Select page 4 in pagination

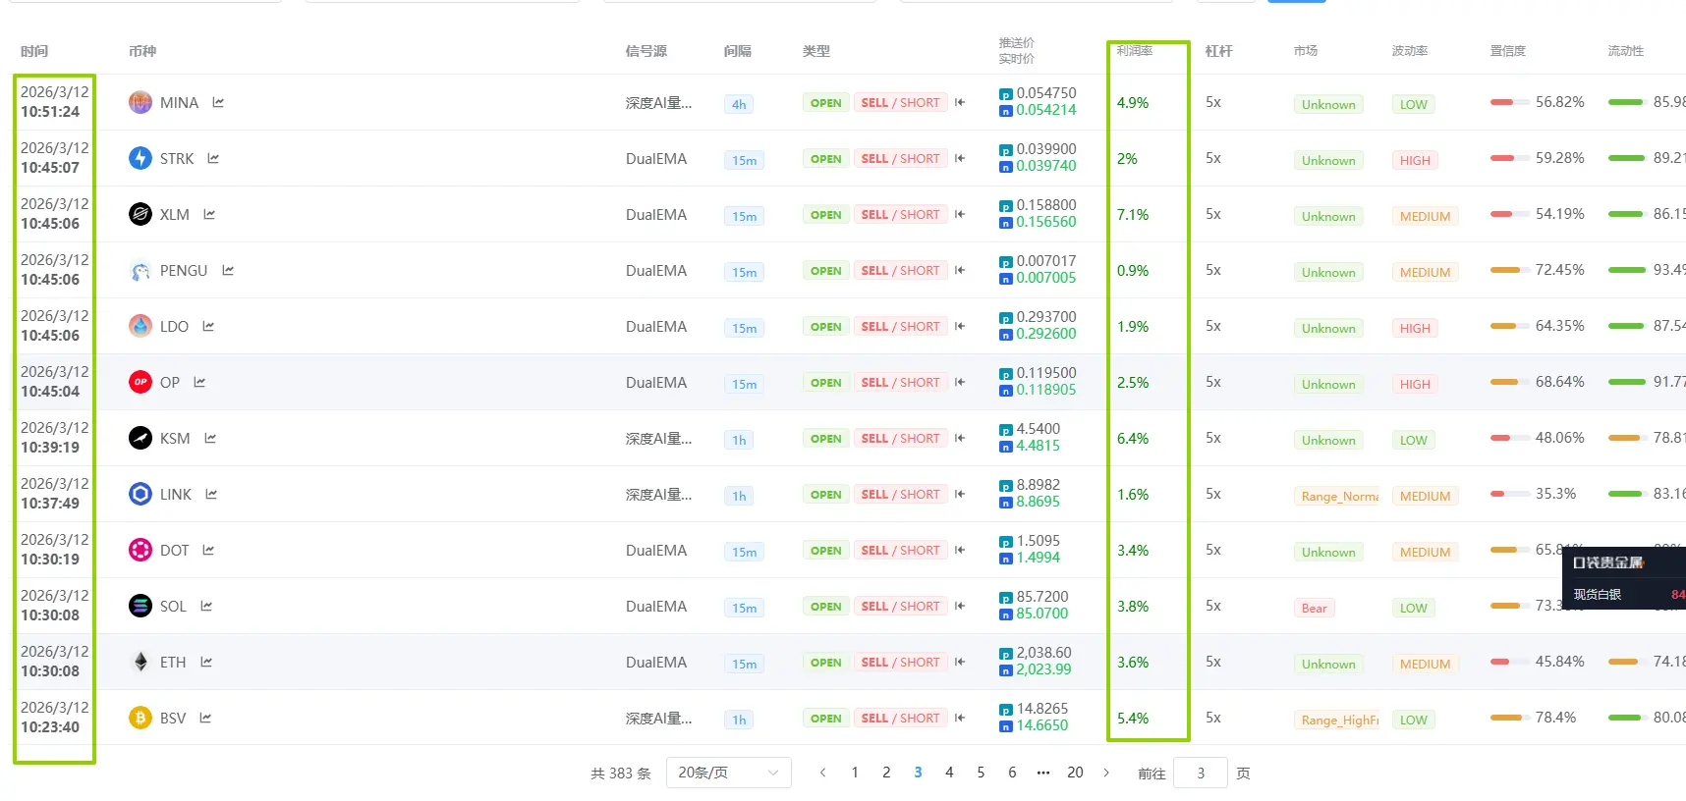[x=949, y=773]
